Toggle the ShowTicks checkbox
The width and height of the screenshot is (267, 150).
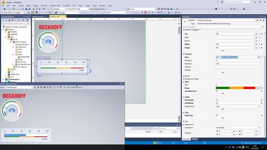[217, 115]
